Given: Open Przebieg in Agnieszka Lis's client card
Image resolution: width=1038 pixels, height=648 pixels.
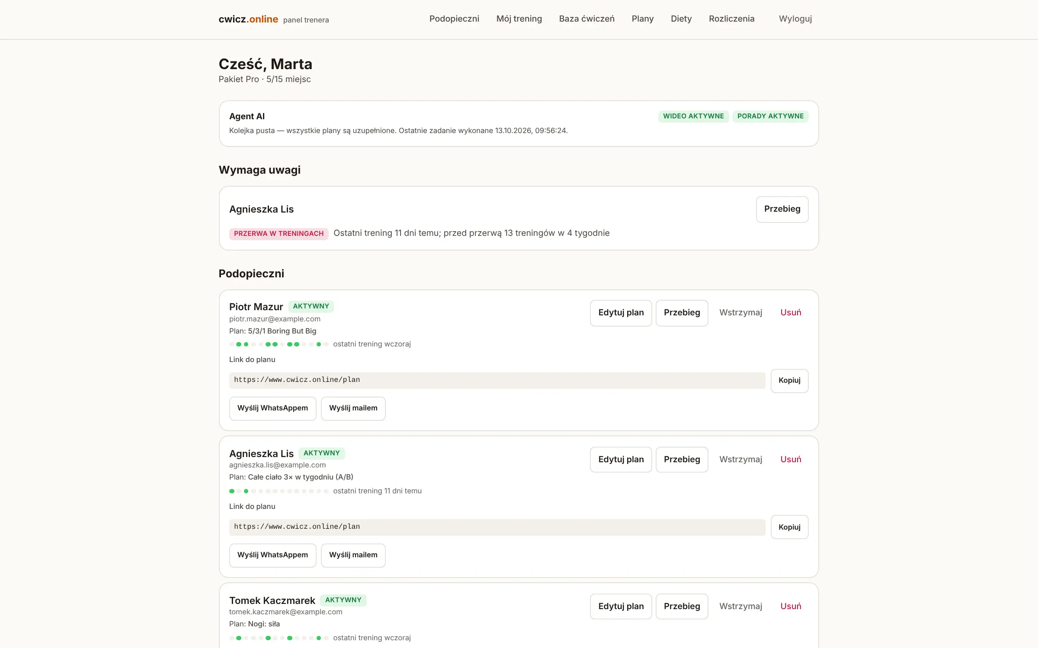Looking at the screenshot, I should (x=682, y=460).
